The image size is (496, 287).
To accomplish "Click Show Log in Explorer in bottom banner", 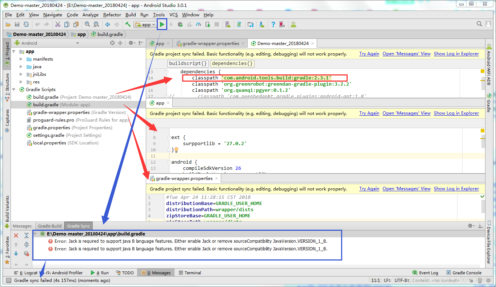I will (456, 189).
